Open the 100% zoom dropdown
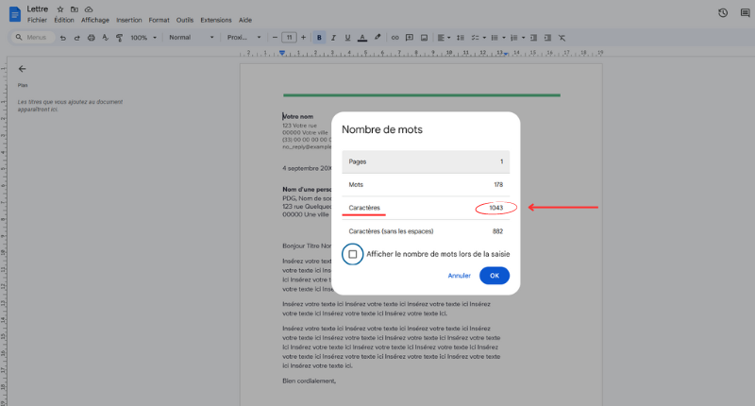This screenshot has width=755, height=406. point(143,38)
